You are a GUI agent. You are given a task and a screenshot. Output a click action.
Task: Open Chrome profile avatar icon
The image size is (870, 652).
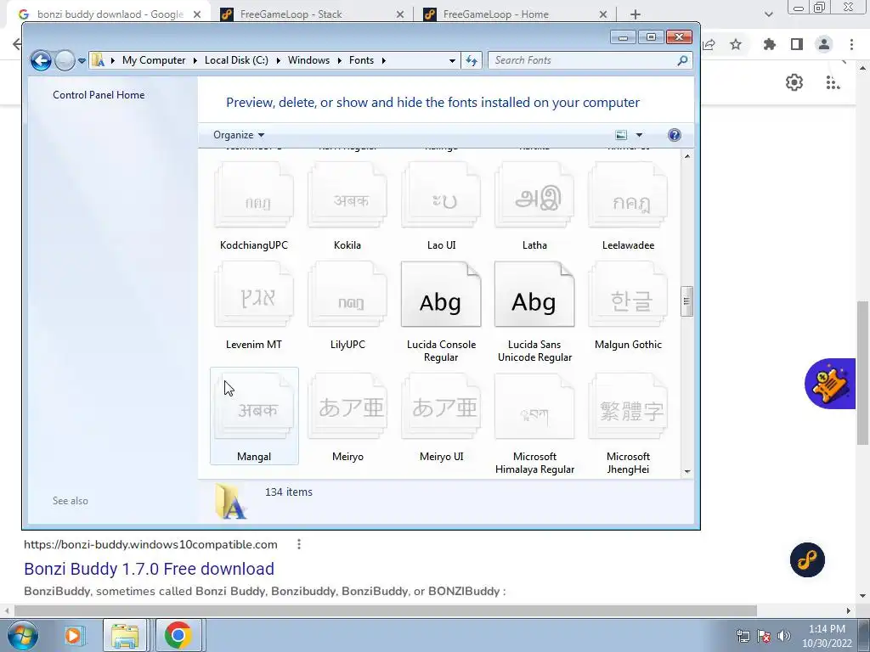(824, 44)
